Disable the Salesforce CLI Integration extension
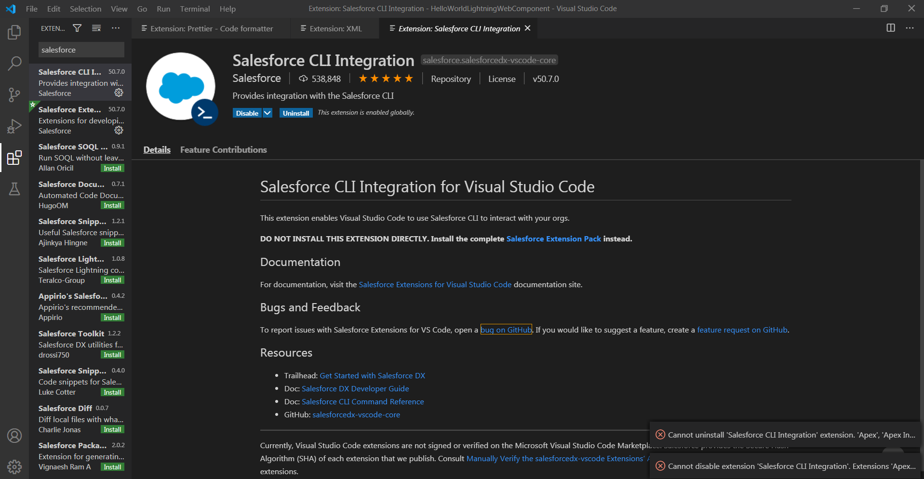This screenshot has height=479, width=924. click(247, 112)
